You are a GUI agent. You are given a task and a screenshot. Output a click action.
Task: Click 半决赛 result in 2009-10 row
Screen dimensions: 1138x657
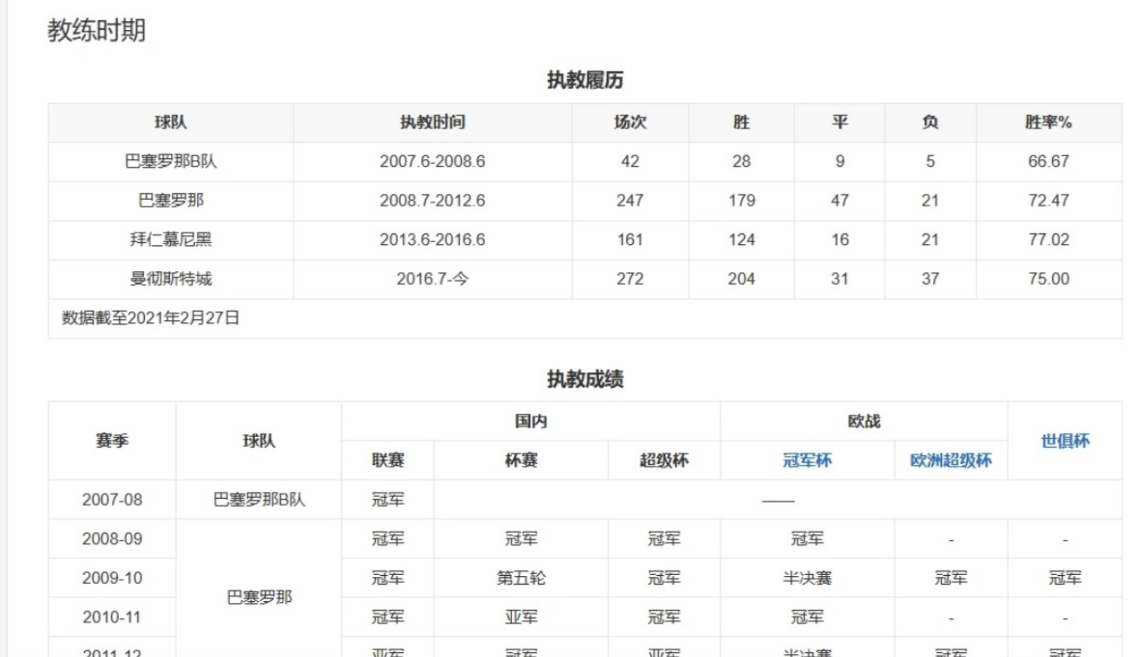point(807,578)
